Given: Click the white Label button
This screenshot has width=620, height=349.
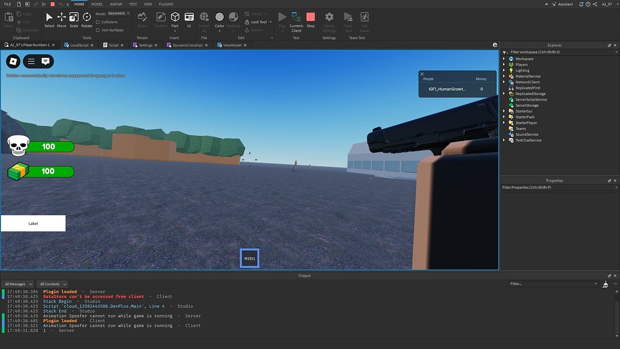Looking at the screenshot, I should coord(33,223).
